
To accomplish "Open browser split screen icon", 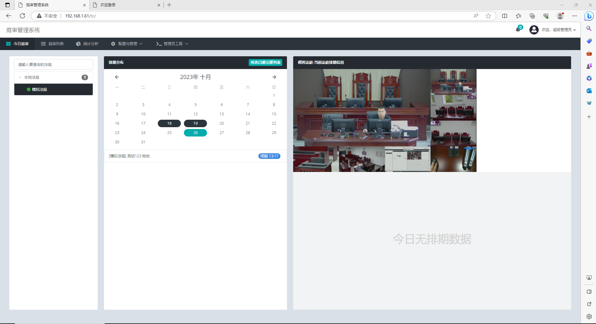I will pyautogui.click(x=504, y=16).
